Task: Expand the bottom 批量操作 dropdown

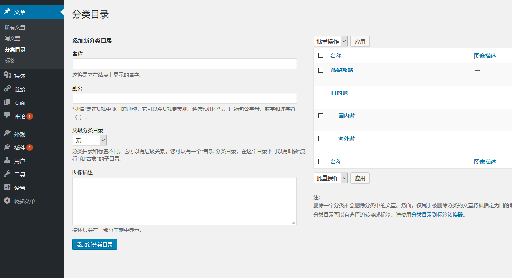Action: (x=331, y=178)
